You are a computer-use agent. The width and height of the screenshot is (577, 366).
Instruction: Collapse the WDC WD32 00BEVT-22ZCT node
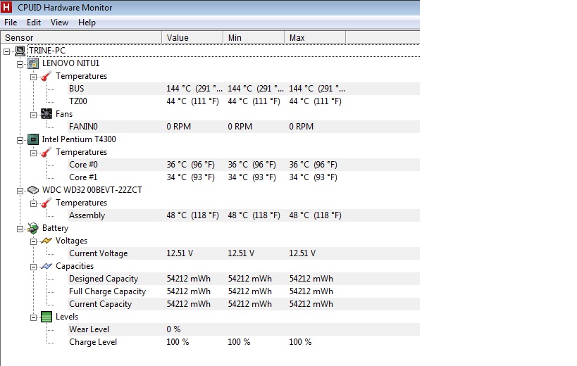tap(20, 191)
